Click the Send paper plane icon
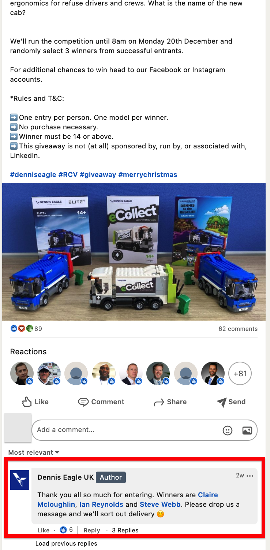 (x=221, y=402)
